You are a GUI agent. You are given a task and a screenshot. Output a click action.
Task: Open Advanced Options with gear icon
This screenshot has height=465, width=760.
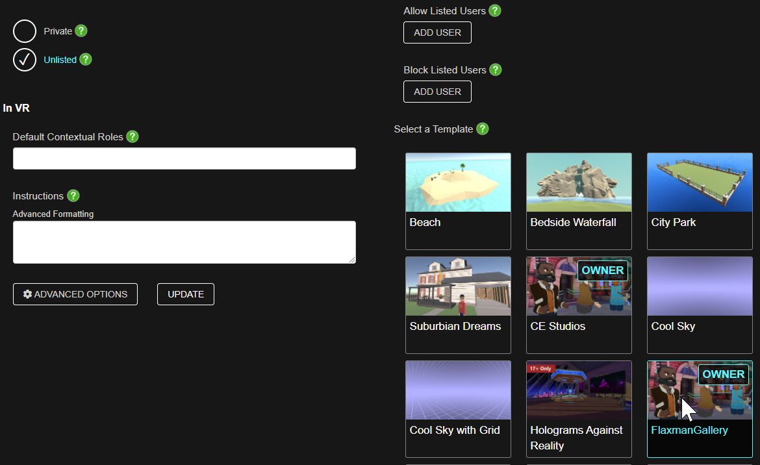coord(75,294)
